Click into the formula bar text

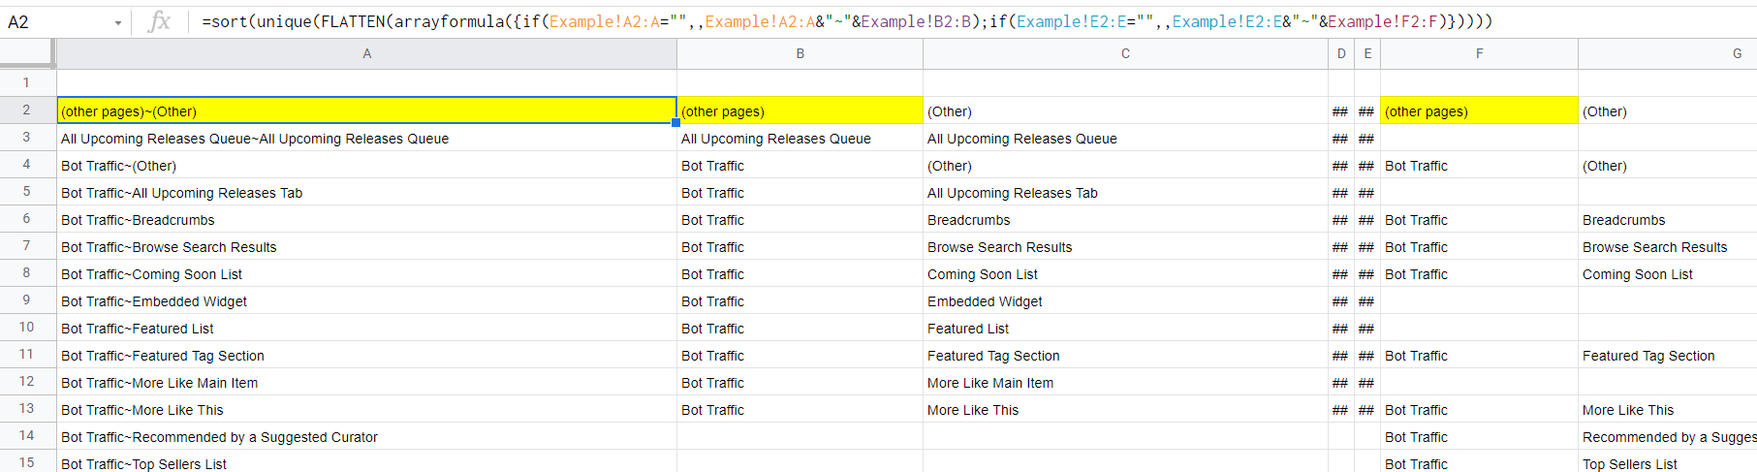847,21
